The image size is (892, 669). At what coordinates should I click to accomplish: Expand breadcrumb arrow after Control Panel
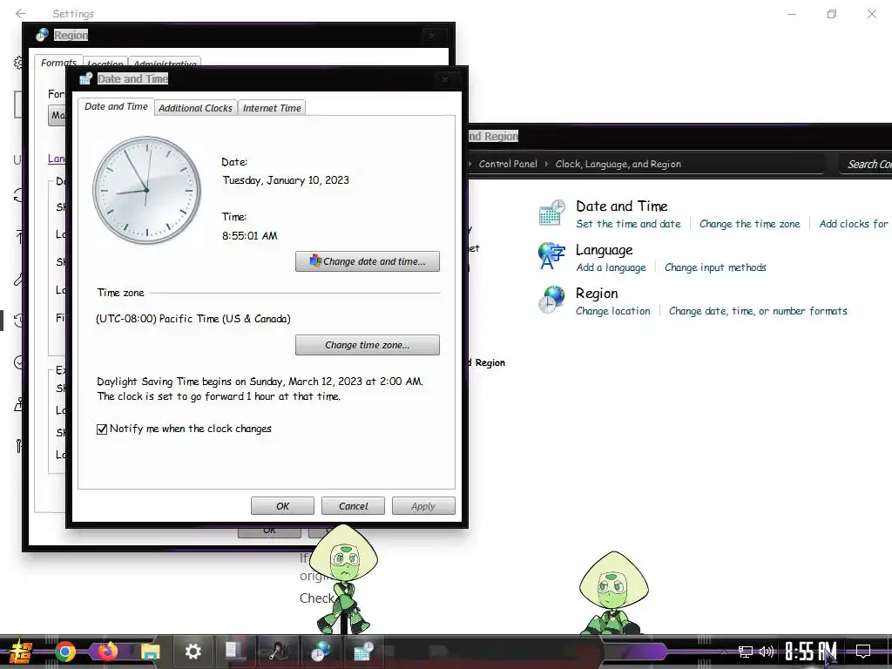[x=546, y=164]
